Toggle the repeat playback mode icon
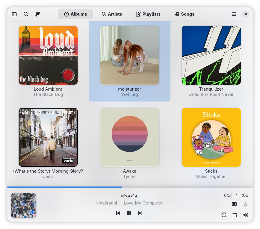The image size is (260, 229). (235, 215)
